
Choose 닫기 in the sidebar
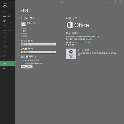click(x=5, y=56)
